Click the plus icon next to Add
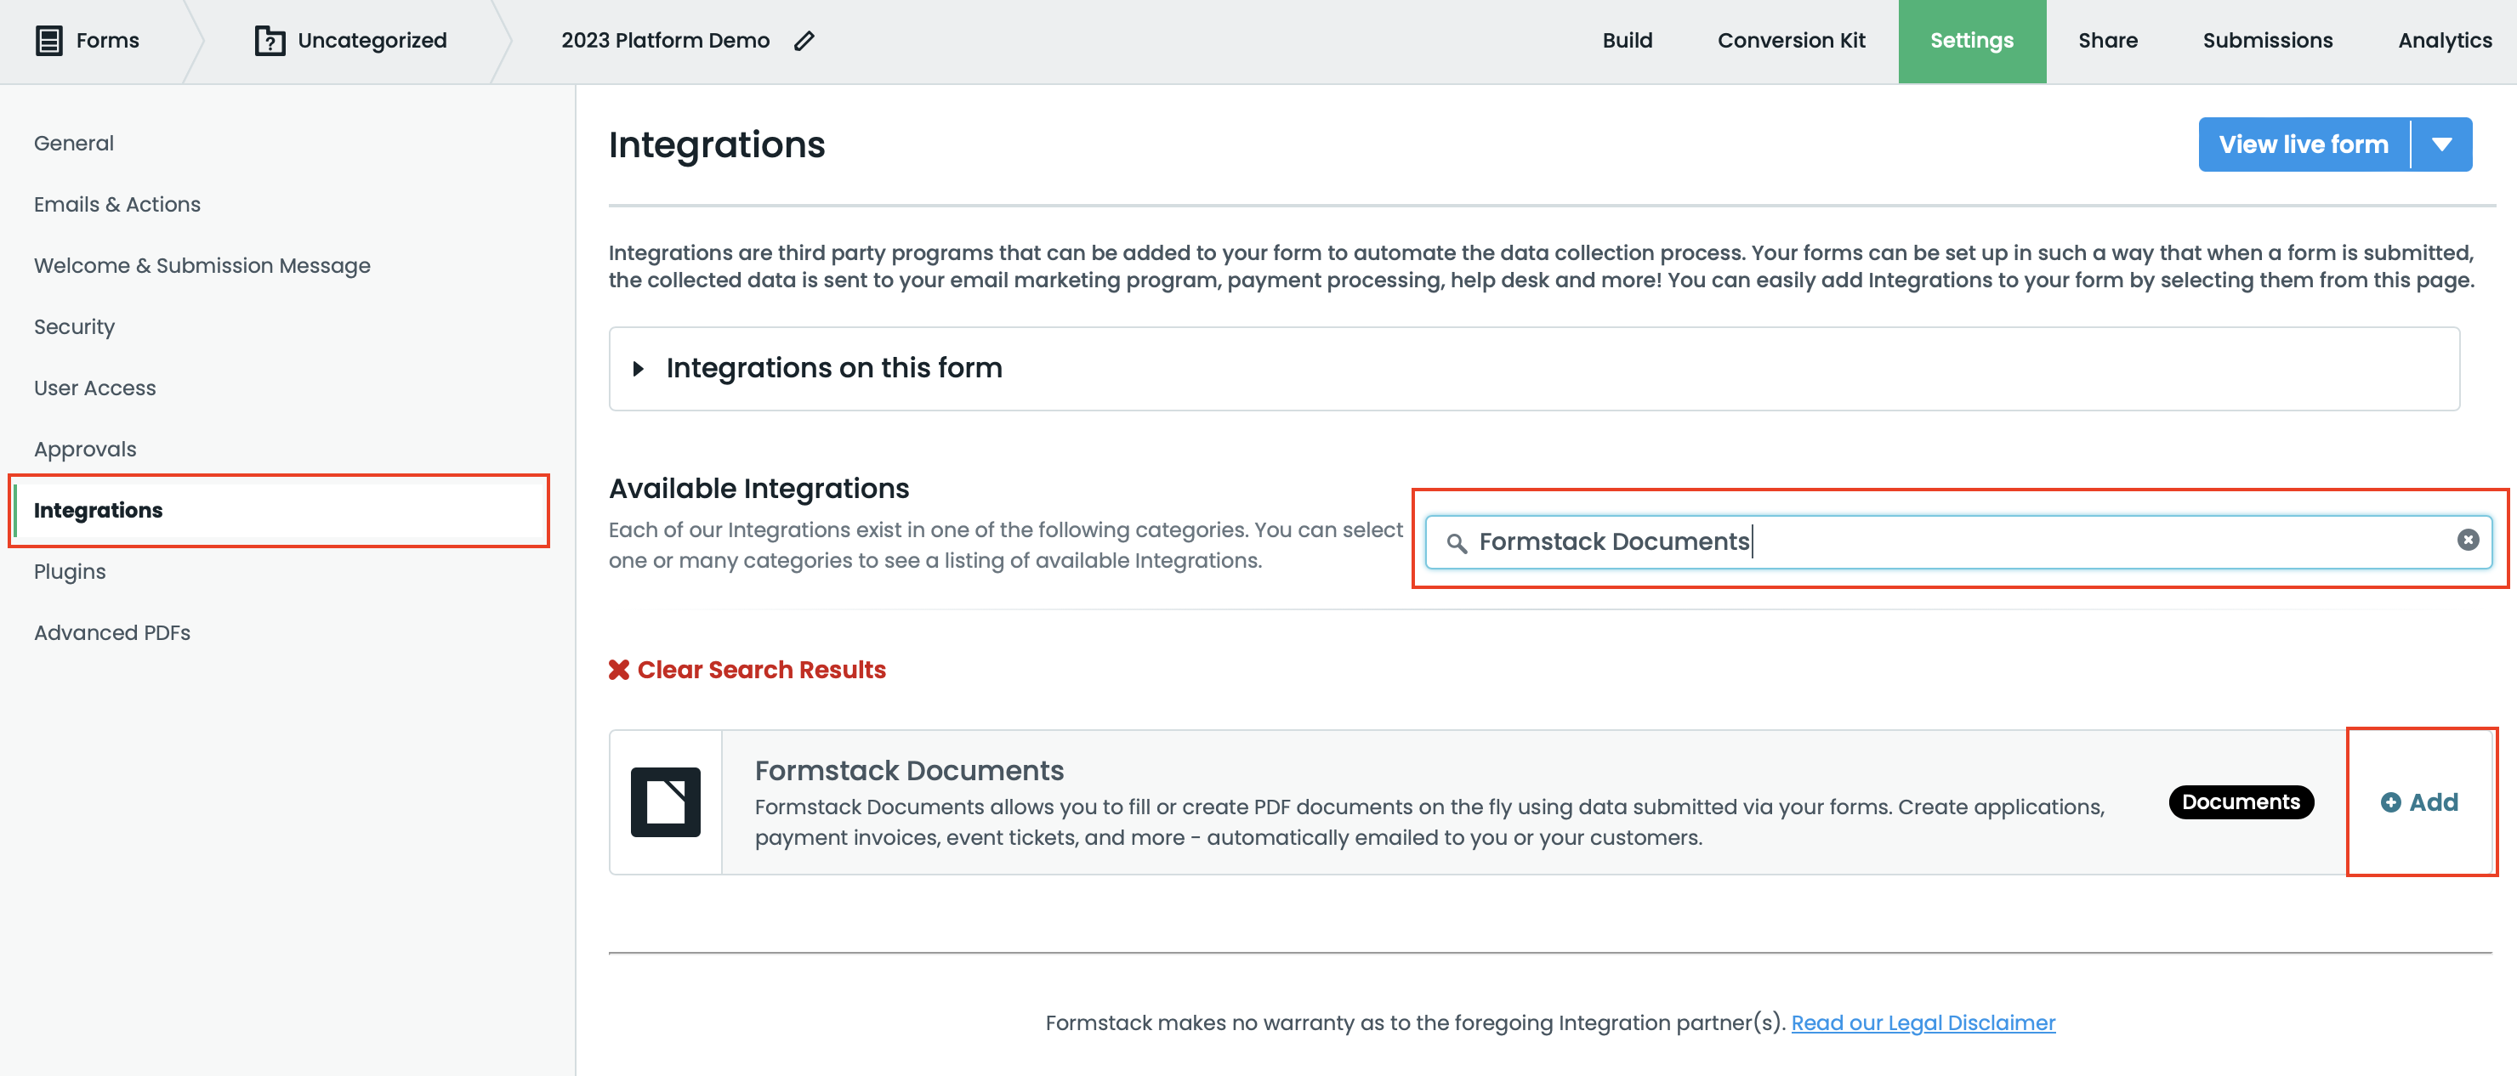Screen dimensions: 2517x1076 point(2390,802)
